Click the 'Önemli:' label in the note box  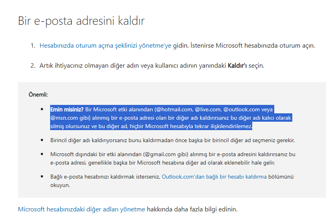pyautogui.click(x=38, y=94)
